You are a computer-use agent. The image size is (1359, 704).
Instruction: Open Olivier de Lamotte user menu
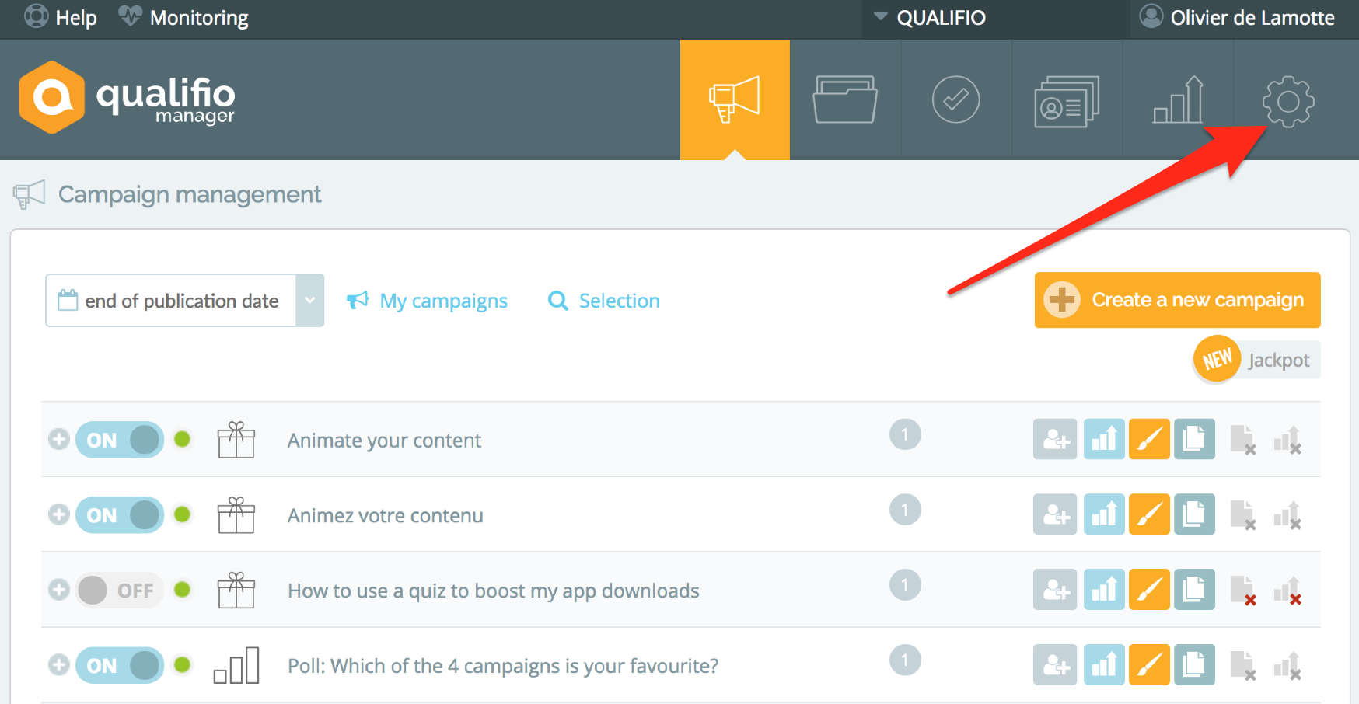pyautogui.click(x=1237, y=17)
